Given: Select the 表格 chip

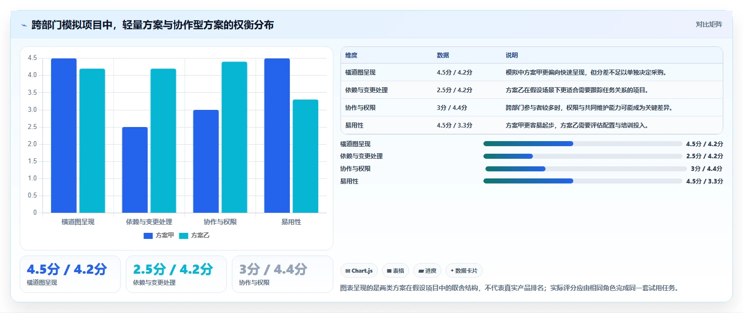Looking at the screenshot, I should tap(395, 271).
